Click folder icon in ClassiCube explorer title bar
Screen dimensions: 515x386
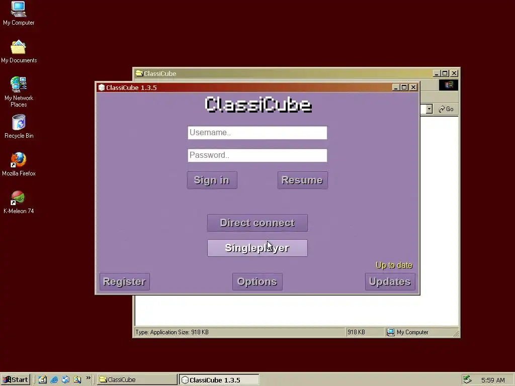point(139,73)
